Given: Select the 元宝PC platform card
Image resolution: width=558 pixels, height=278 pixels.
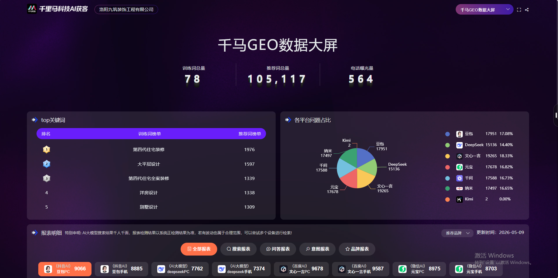Looking at the screenshot, I should click(x=419, y=269).
